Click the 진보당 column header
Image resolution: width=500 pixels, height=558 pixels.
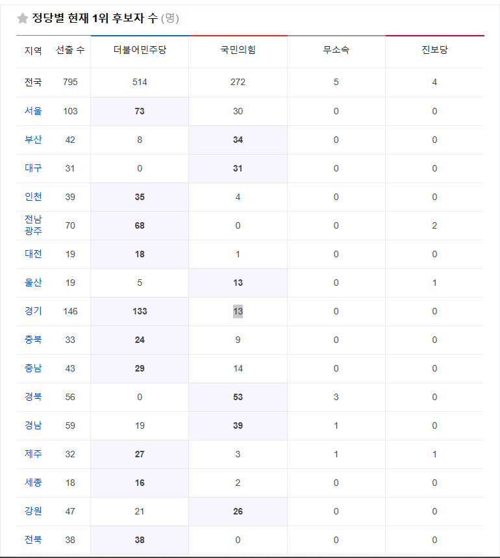(434, 50)
